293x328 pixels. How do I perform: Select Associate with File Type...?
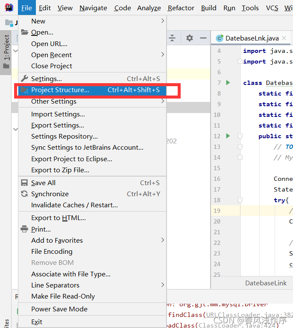pos(92,274)
